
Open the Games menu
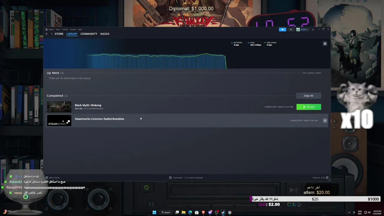click(73, 29)
